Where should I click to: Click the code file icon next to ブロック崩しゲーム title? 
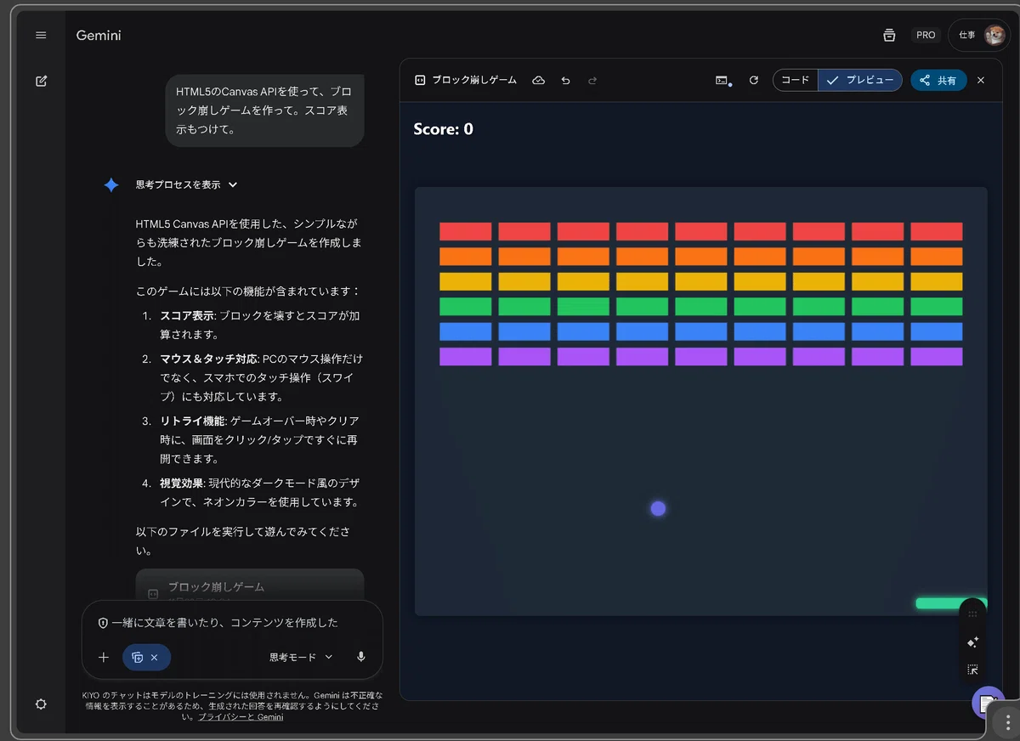tap(420, 80)
